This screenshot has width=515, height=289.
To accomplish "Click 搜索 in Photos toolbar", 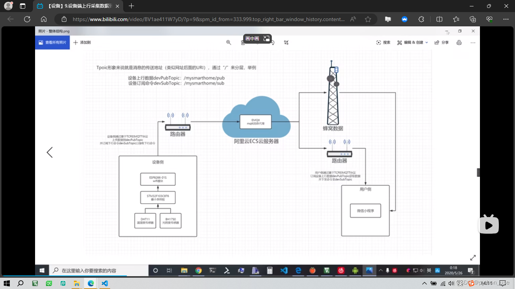I will pyautogui.click(x=383, y=43).
